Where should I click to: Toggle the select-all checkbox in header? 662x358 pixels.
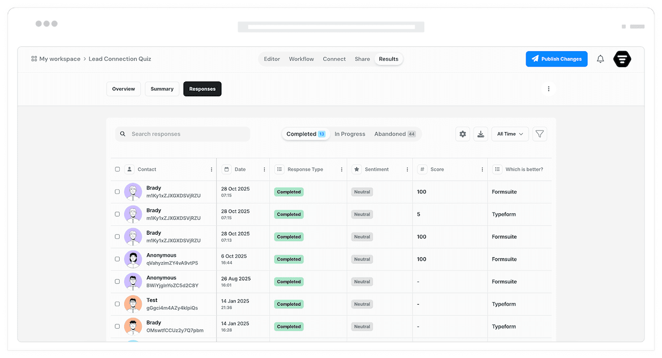(118, 170)
